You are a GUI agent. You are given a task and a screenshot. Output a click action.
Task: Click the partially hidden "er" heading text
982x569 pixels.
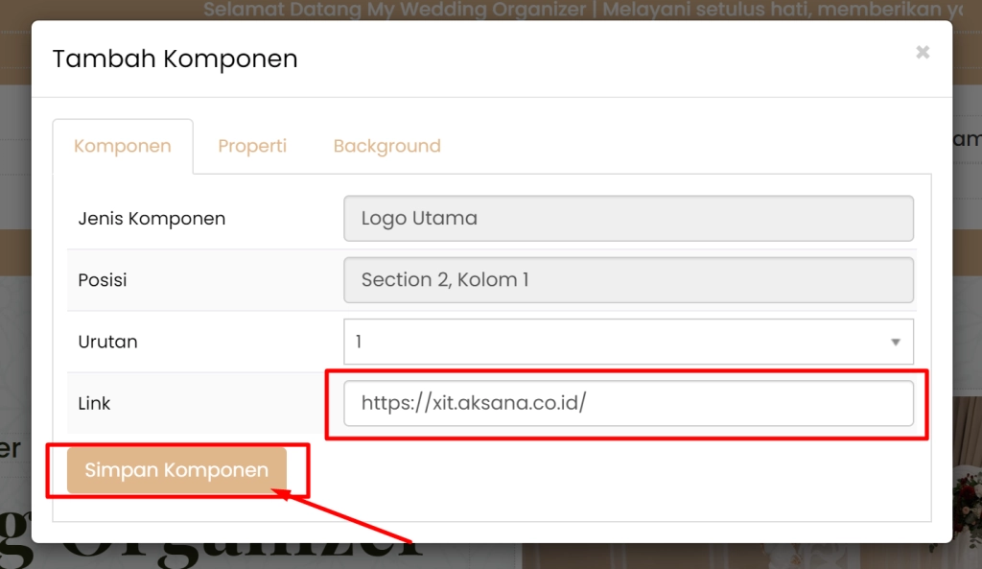[x=11, y=447]
